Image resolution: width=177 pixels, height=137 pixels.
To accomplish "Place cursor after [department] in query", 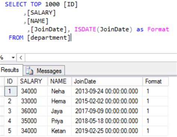I will (71, 37).
